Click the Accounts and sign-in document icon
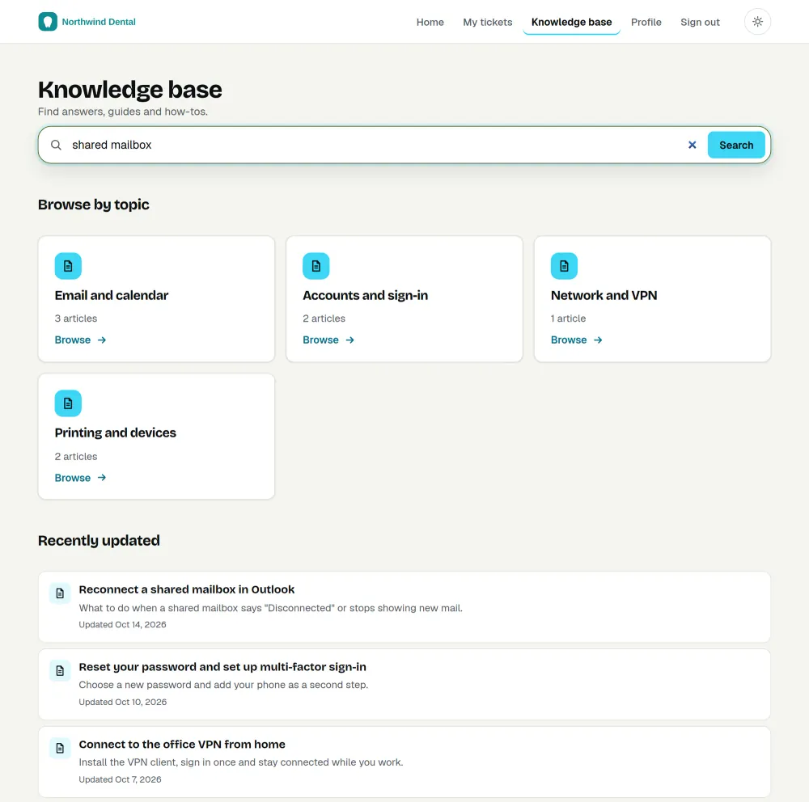Screen dimensions: 809x802 pyautogui.click(x=316, y=266)
